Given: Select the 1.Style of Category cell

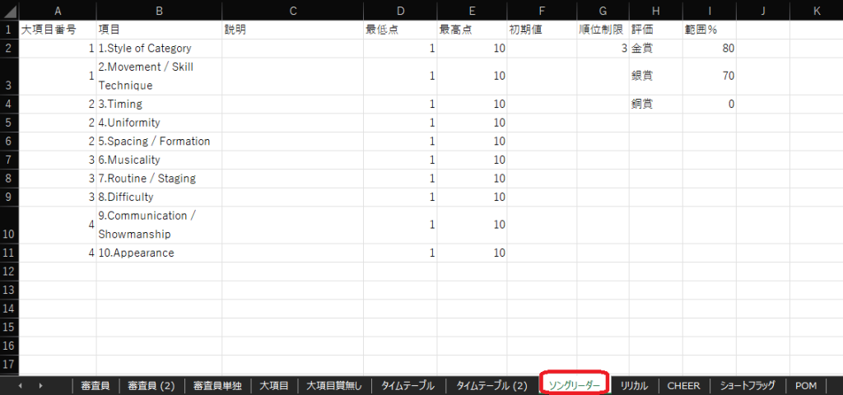Looking at the screenshot, I should coord(159,48).
